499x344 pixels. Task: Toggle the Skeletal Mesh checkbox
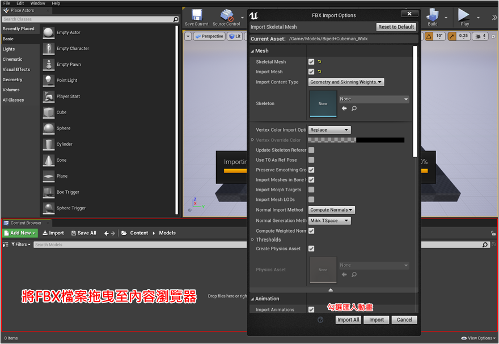coord(311,62)
